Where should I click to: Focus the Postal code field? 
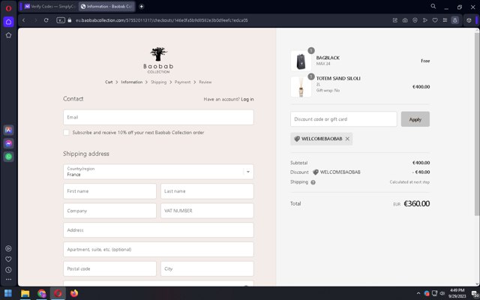[x=109, y=268]
